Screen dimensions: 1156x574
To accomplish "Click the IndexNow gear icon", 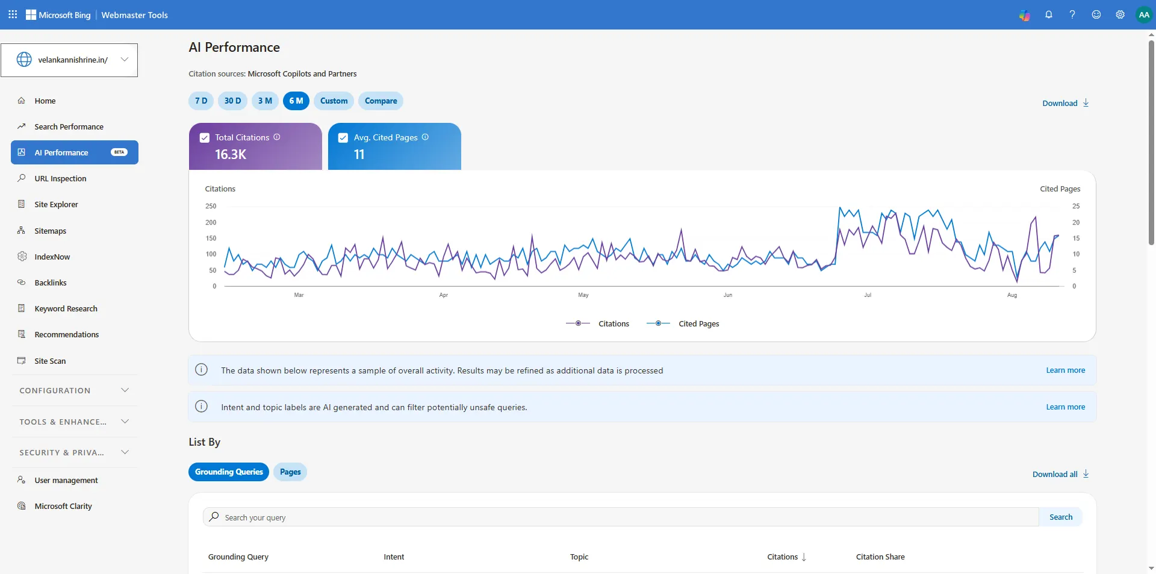I will click(x=22, y=257).
